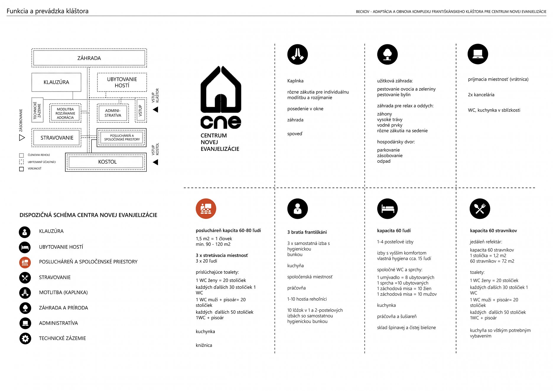Click the ZÁHRADA box in the diagram
The height and width of the screenshot is (391, 553).
(x=89, y=58)
